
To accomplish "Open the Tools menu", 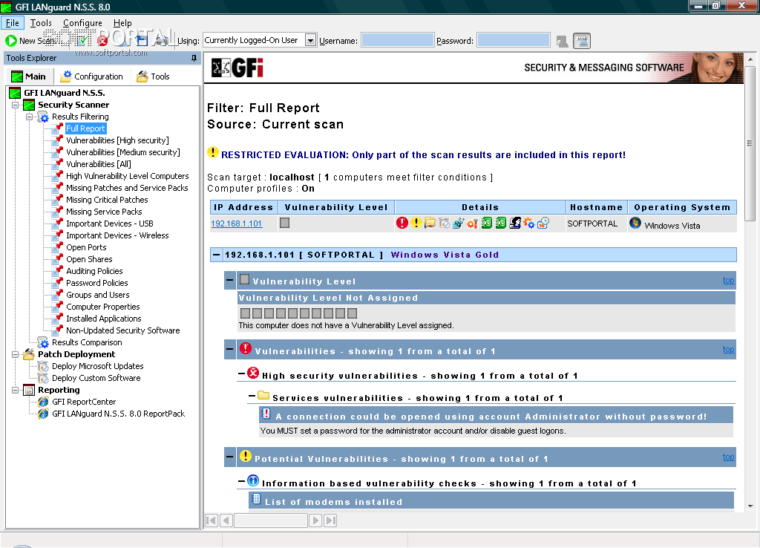I will [x=41, y=23].
